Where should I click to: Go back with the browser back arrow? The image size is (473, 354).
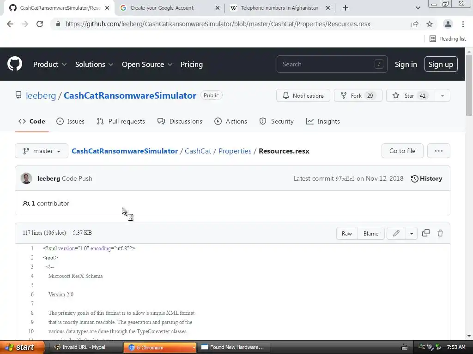[x=10, y=24]
